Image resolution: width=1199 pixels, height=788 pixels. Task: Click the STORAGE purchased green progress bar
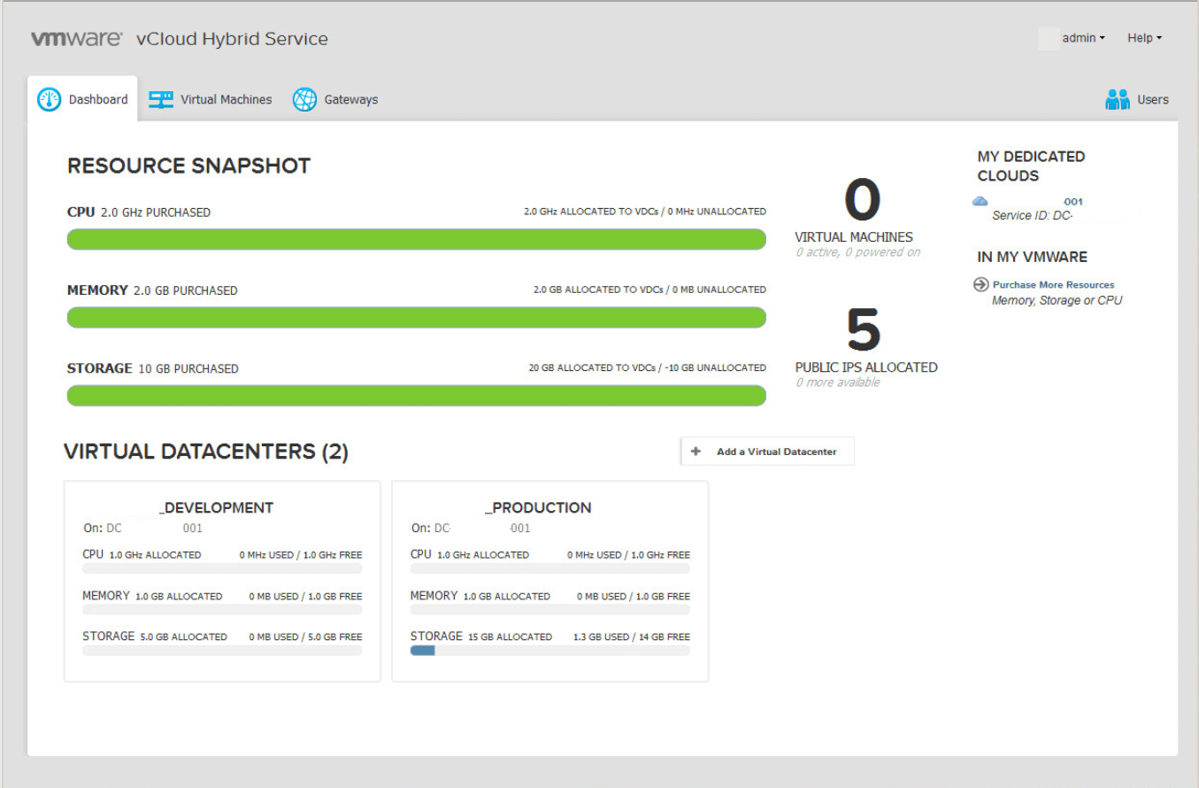(417, 395)
